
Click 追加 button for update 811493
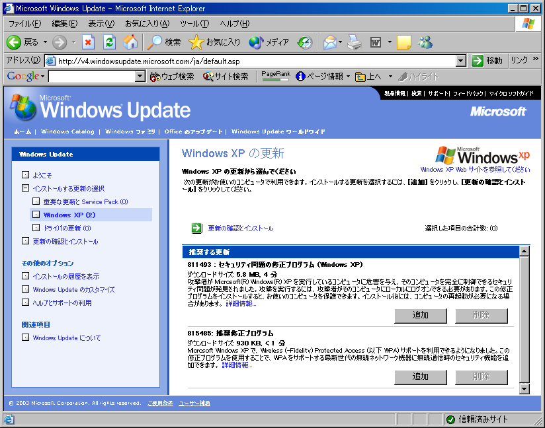(421, 315)
